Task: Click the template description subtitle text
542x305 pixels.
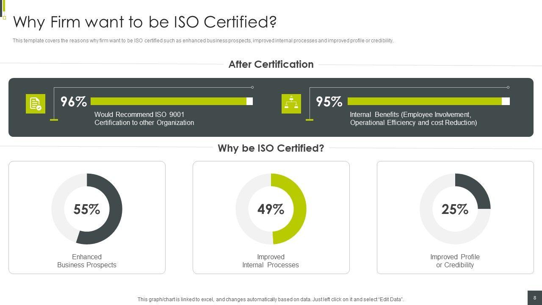Action: pyautogui.click(x=203, y=41)
